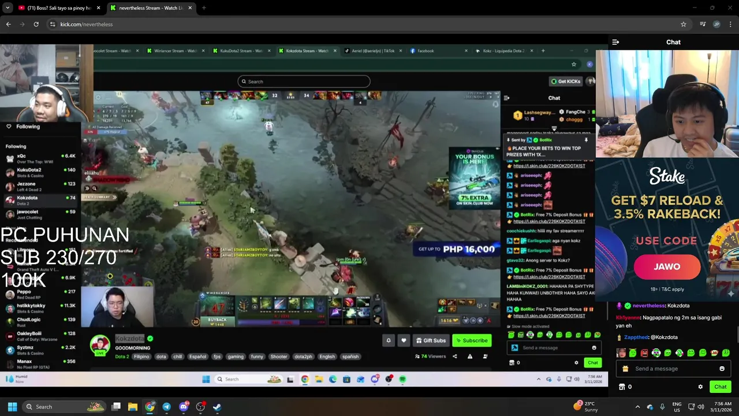Send message with outer Chat button
Screen dimensions: 739x416
pos(721,387)
